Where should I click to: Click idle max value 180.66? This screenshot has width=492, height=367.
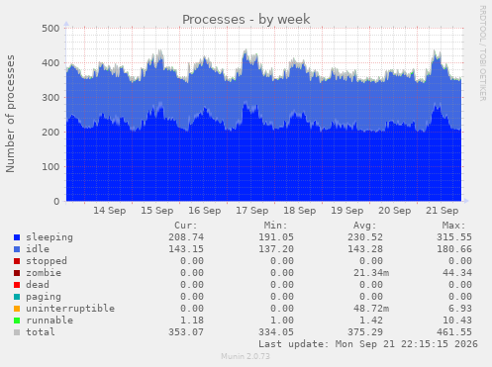coord(454,249)
